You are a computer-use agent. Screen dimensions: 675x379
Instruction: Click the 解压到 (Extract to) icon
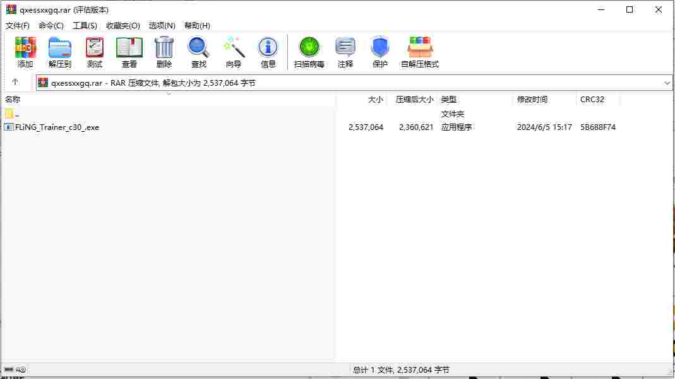click(60, 52)
